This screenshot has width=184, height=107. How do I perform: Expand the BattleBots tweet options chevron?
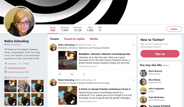(x=133, y=45)
